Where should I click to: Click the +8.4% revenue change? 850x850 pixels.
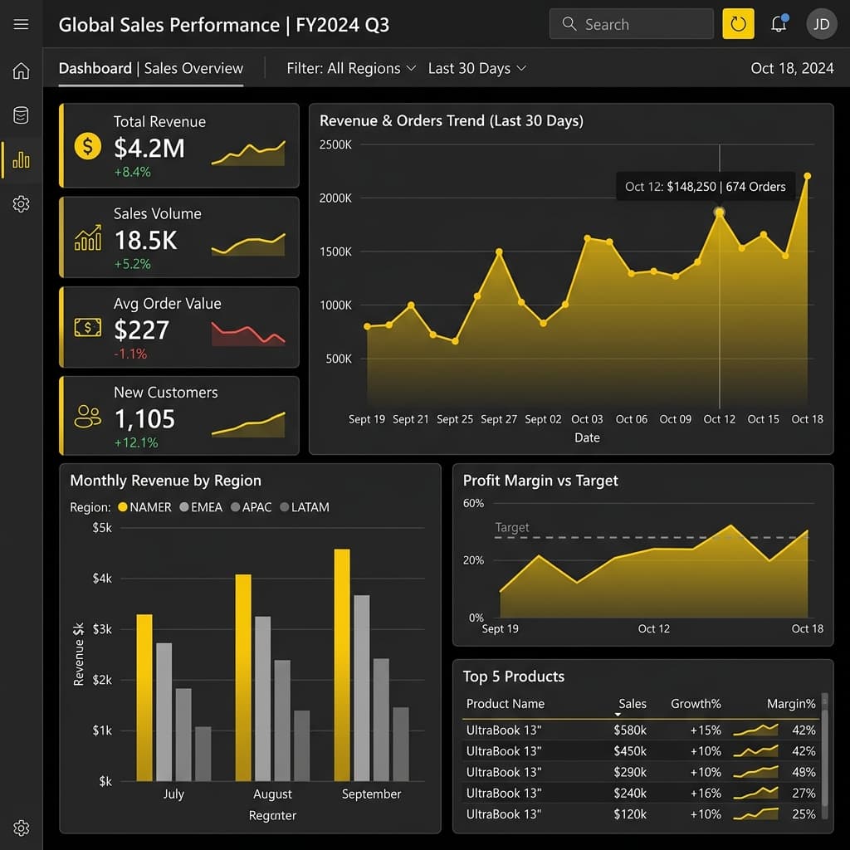132,172
